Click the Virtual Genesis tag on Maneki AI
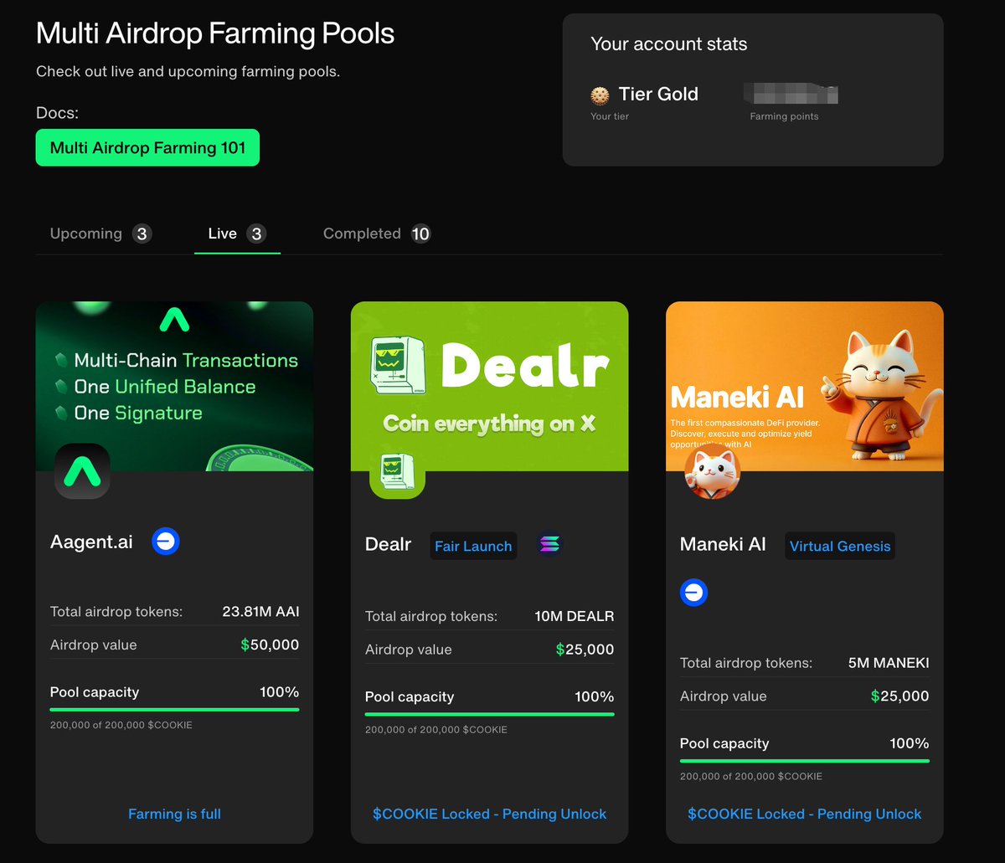 [840, 546]
